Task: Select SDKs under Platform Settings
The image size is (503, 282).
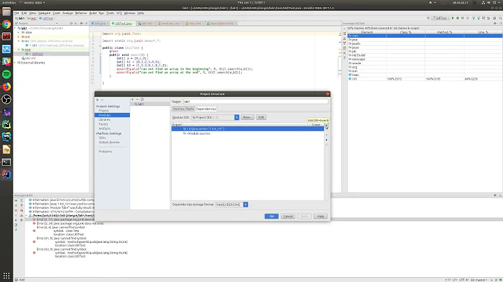Action: click(102, 138)
